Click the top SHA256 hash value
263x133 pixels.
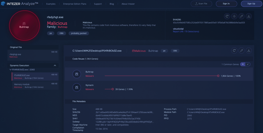(209, 23)
